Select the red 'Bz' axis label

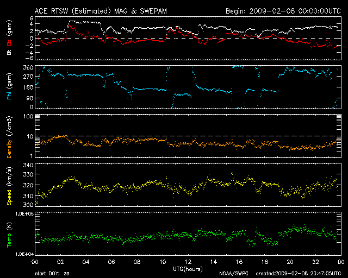pos(9,43)
